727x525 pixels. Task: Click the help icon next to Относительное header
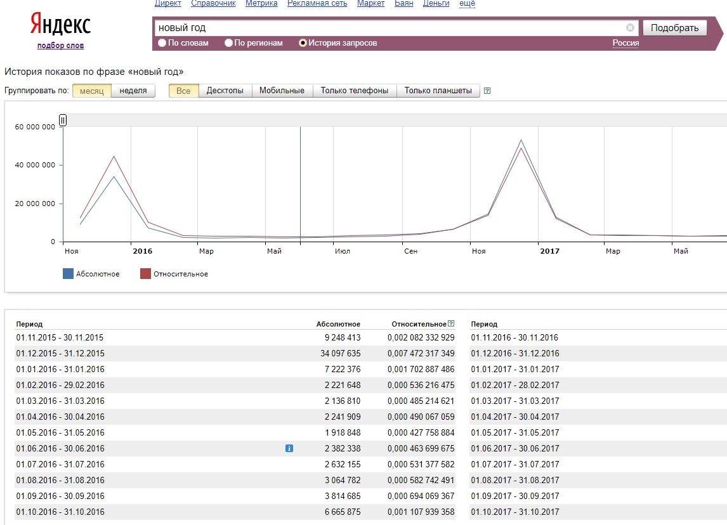point(451,324)
